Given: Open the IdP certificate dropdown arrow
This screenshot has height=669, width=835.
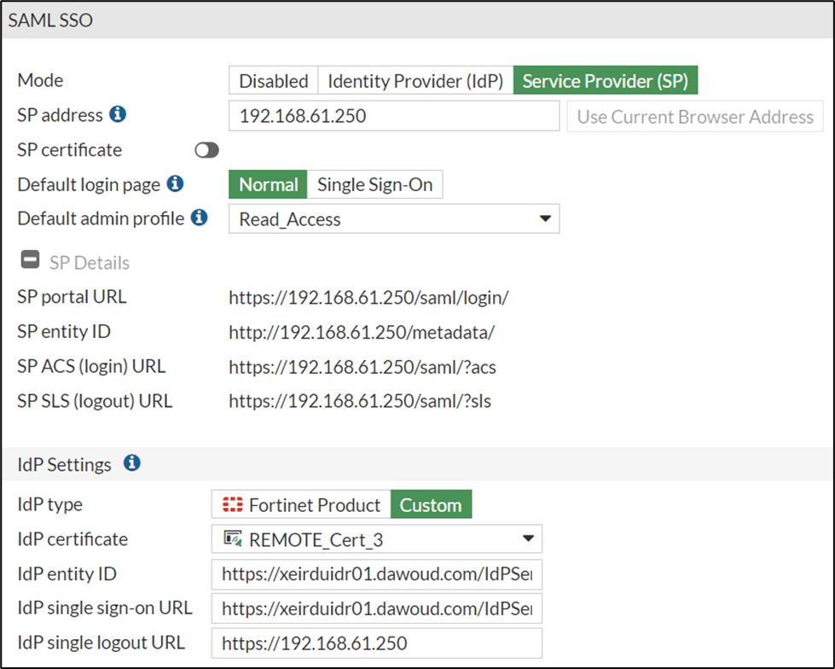Looking at the screenshot, I should point(527,538).
